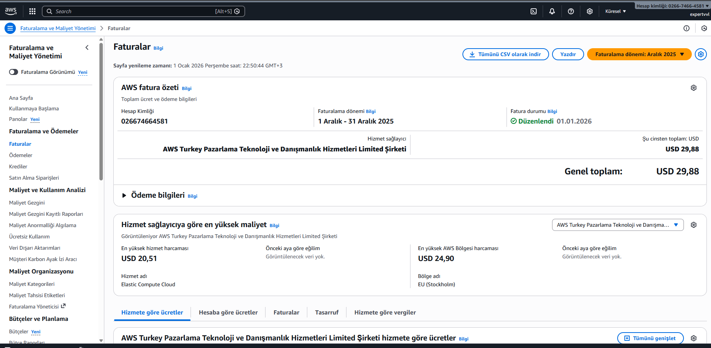Viewport: 711px width, 348px height.
Task: Open settings gear in service charges section
Action: (694, 338)
